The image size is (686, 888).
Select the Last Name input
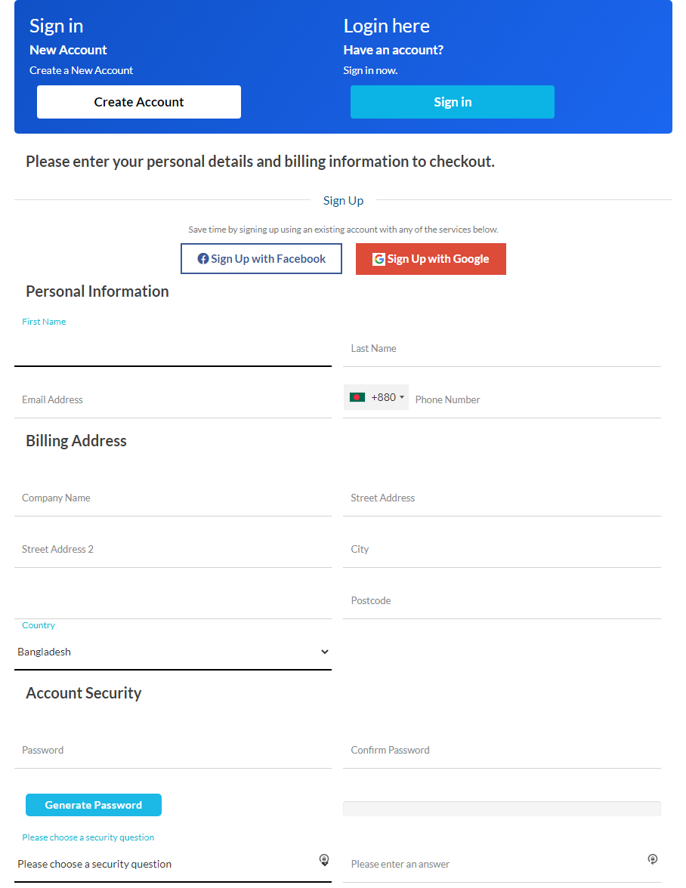[502, 349]
